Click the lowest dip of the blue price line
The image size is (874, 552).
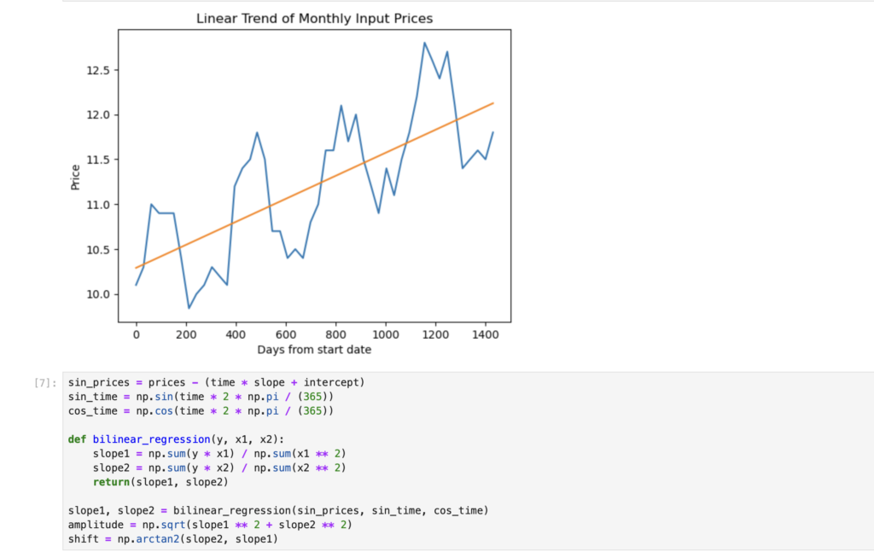pyautogui.click(x=189, y=307)
